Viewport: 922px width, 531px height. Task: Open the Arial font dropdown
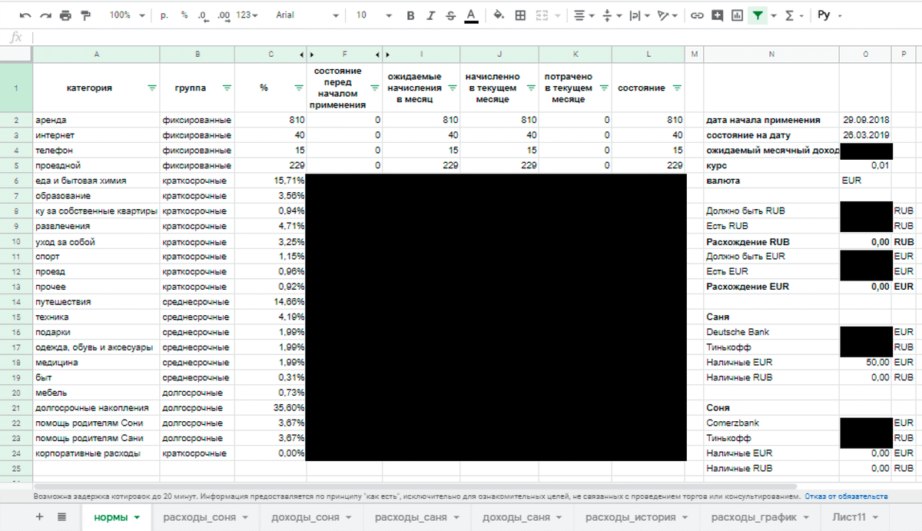tap(307, 15)
